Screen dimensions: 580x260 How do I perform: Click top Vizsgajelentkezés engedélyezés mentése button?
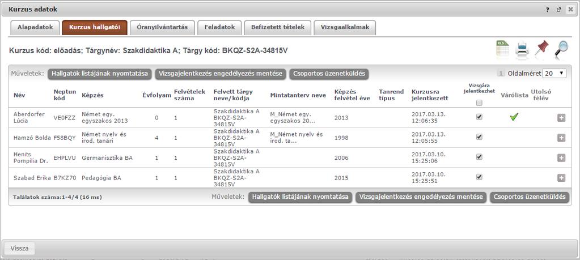point(221,74)
